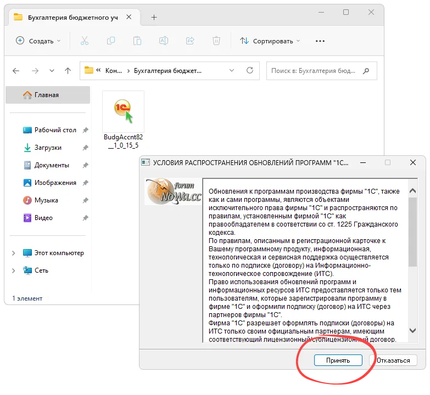
Task: Click the license agreement text area
Action: [305, 260]
